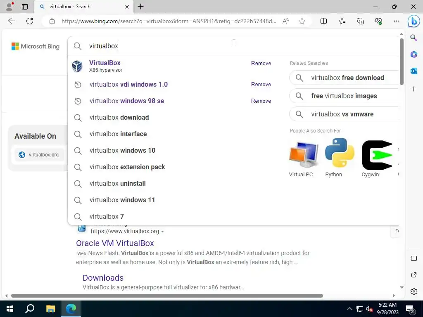Search free virtualbox images related
The width and height of the screenshot is (423, 317).
[344, 96]
